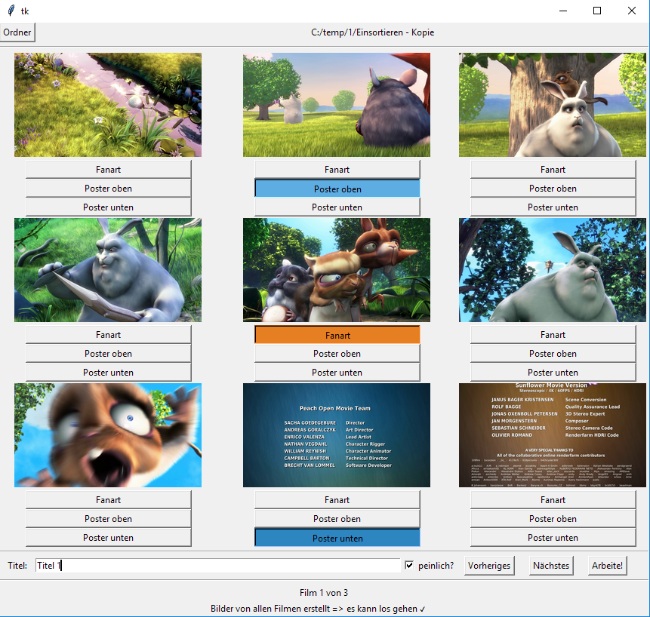Go back with the Vorheriges button
Image resolution: width=650 pixels, height=617 pixels.
(489, 565)
